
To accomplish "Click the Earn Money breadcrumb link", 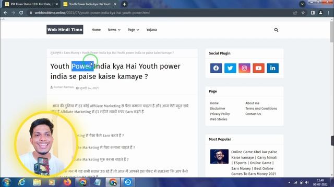I will pos(71,52).
